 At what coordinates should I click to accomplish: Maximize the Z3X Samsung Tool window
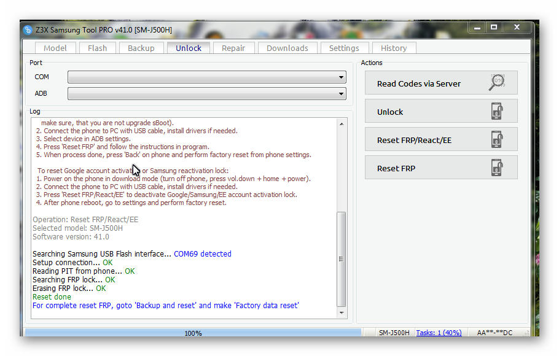tap(494, 27)
